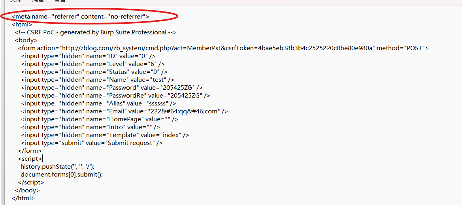Click the hidden input named Level
This screenshot has height=205, width=462.
93,64
